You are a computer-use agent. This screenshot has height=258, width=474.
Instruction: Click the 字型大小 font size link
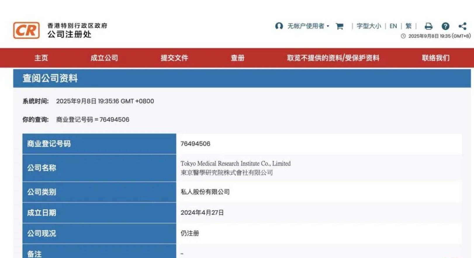(369, 26)
